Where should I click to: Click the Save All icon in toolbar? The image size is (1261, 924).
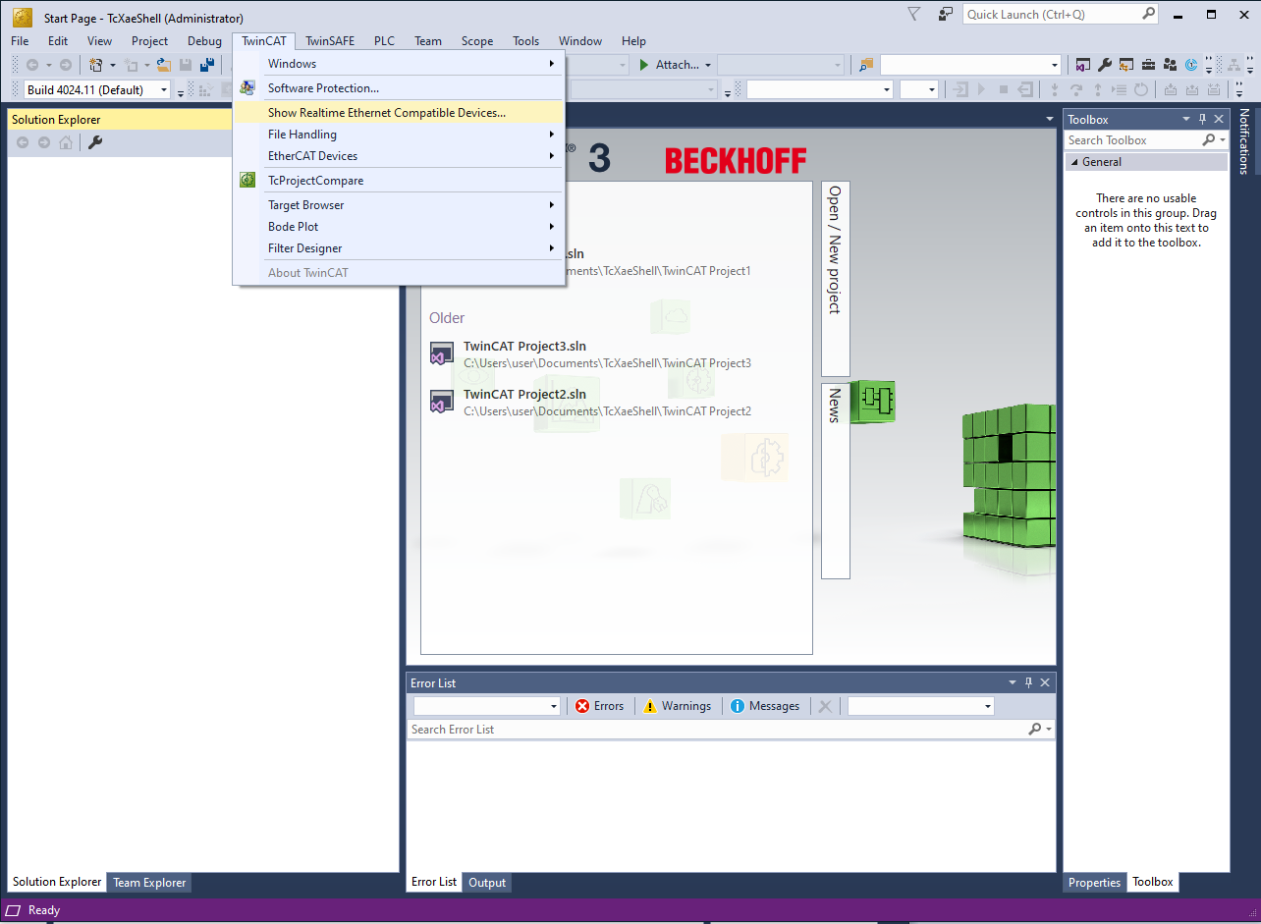pyautogui.click(x=207, y=65)
